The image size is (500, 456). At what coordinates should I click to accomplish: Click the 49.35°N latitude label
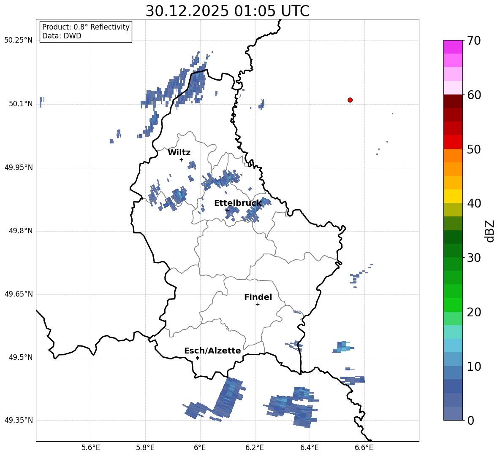[x=19, y=420]
